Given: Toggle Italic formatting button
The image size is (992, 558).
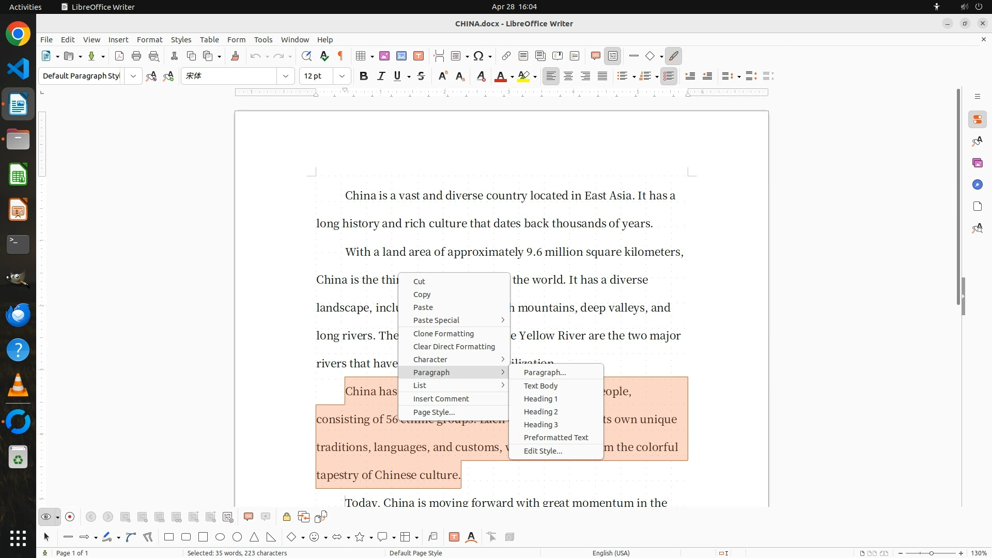Looking at the screenshot, I should 381,76.
